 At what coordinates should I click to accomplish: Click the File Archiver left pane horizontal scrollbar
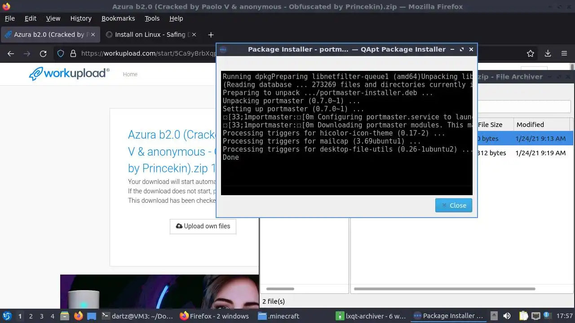[280, 289]
